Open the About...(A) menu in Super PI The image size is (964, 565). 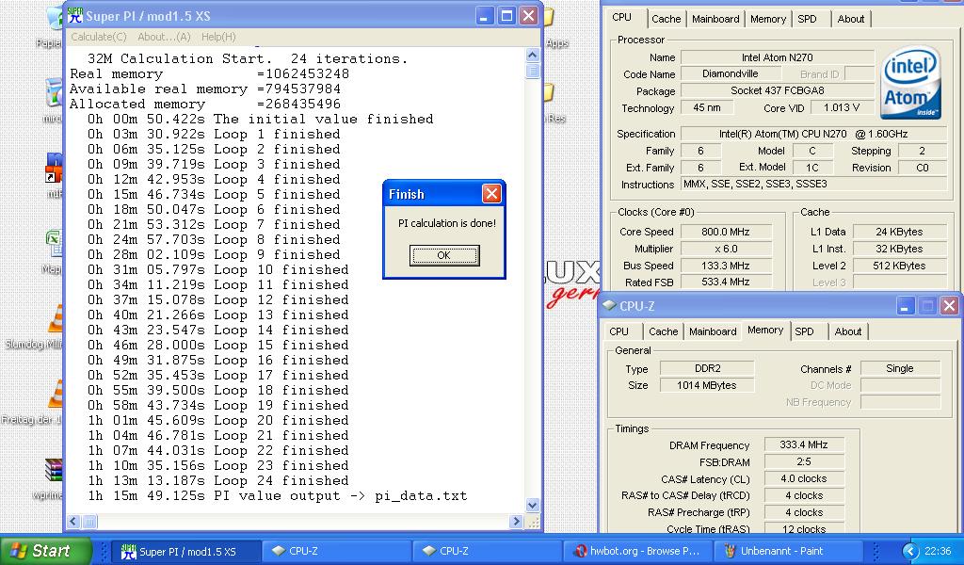(x=164, y=37)
